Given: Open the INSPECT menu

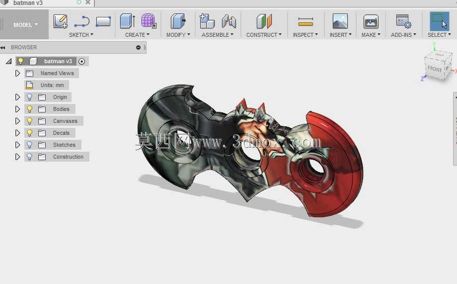Looking at the screenshot, I should 305,35.
